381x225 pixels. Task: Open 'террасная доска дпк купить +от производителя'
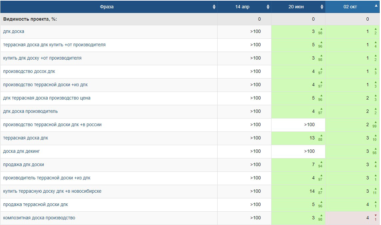pyautogui.click(x=54, y=45)
